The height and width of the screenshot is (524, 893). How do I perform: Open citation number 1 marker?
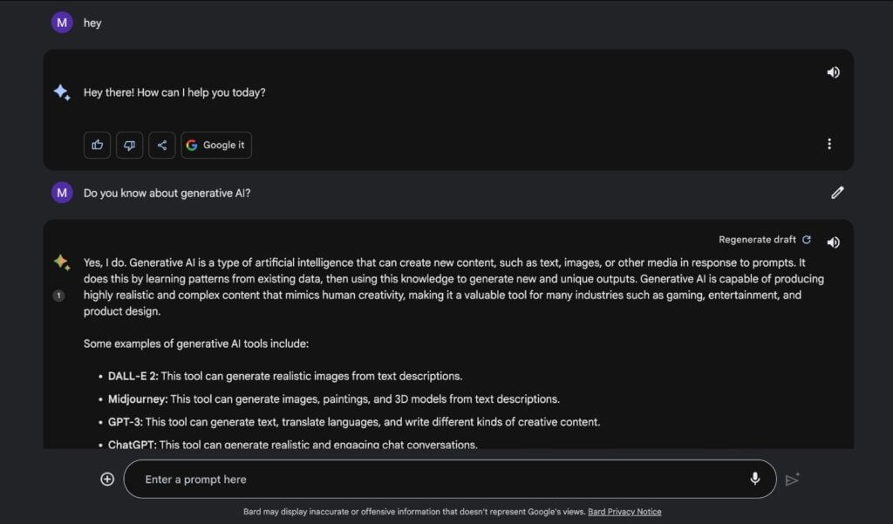click(58, 295)
